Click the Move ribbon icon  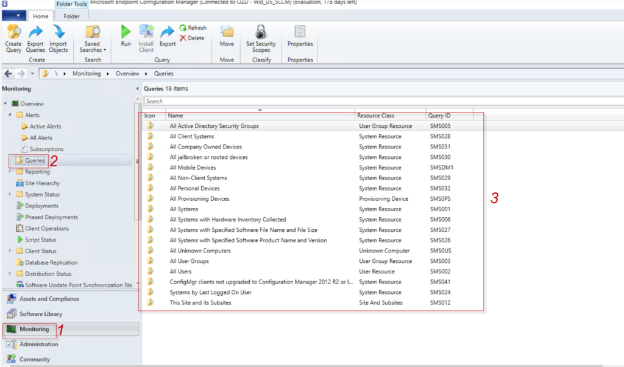click(227, 36)
